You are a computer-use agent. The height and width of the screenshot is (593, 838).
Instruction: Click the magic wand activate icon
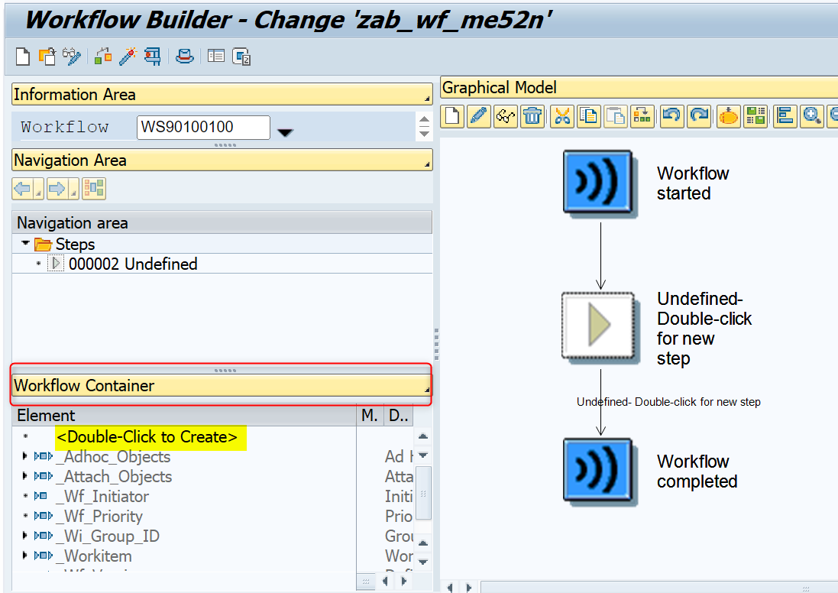coord(128,56)
